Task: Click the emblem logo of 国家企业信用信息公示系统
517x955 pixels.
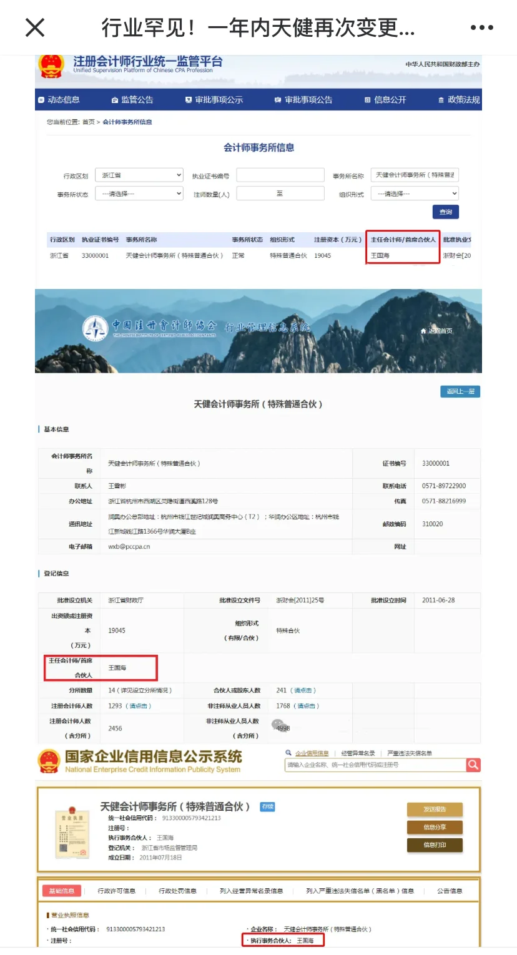Action: pos(49,760)
